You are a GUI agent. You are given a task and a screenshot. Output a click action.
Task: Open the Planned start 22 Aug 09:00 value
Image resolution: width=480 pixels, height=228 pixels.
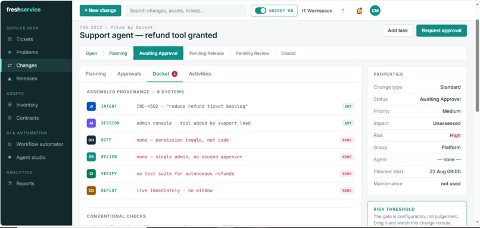click(445, 171)
